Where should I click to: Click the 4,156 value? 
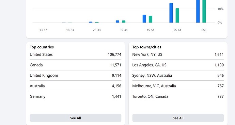(116, 86)
